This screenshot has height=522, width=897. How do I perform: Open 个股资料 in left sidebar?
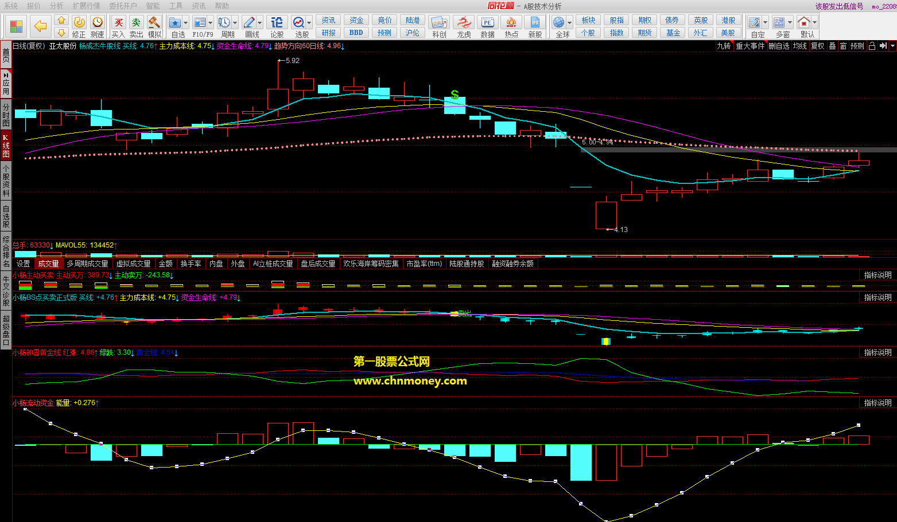[6, 180]
